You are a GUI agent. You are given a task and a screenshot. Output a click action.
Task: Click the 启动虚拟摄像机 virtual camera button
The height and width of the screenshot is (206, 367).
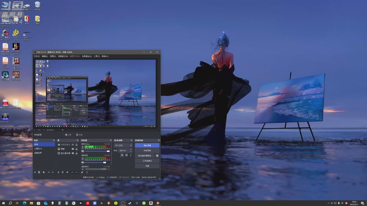(145, 156)
